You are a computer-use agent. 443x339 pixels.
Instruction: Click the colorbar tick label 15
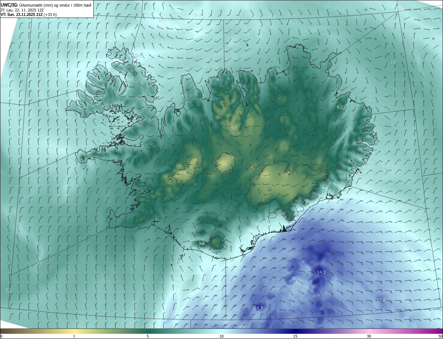point(295,336)
